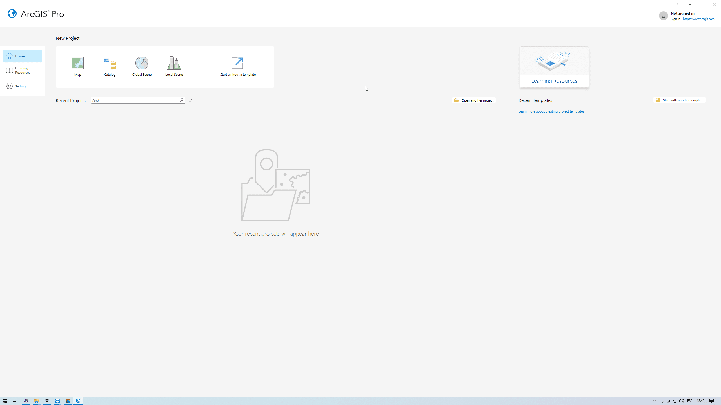The height and width of the screenshot is (405, 721).
Task: Click the help question mark icon
Action: [x=678, y=4]
